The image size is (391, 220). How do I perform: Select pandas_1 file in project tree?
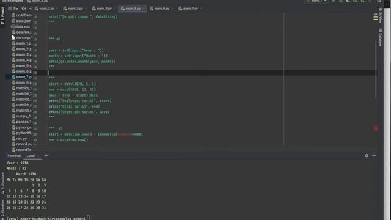coord(21,122)
